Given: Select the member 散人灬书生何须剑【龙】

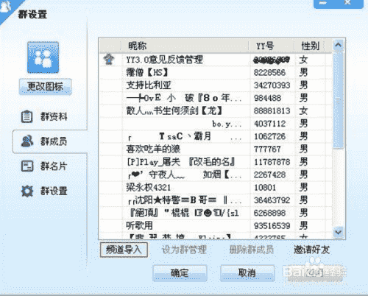Looking at the screenshot, I should pos(215,110).
